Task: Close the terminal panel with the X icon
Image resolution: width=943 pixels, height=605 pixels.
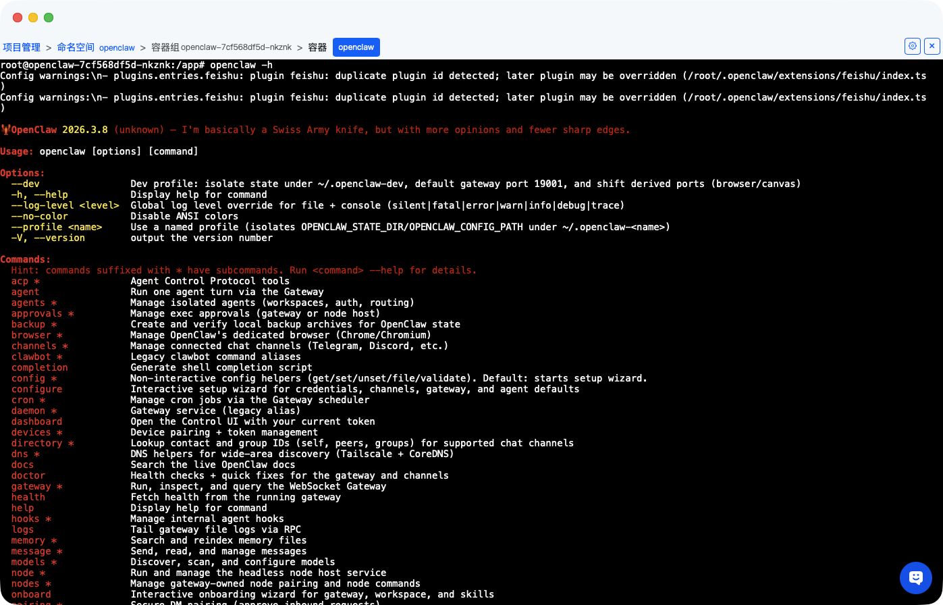Action: click(x=932, y=47)
